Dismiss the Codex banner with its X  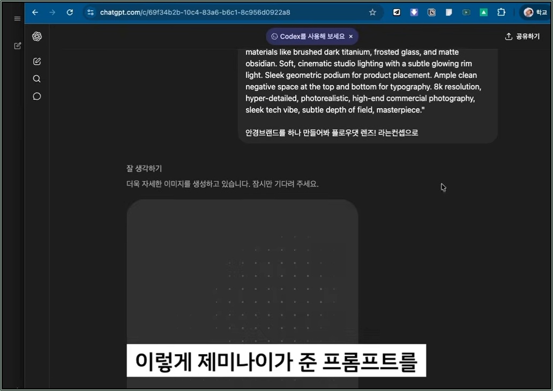351,36
